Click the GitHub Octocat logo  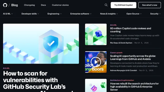tap(5, 5)
